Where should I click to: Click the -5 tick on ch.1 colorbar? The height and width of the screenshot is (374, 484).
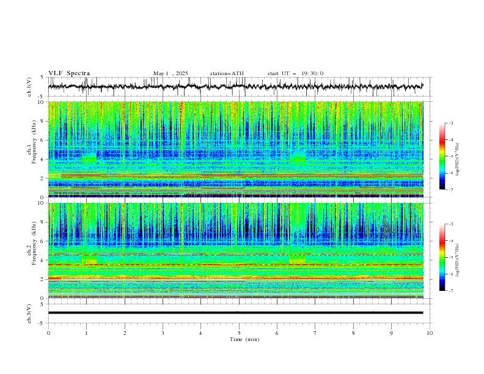click(x=450, y=156)
